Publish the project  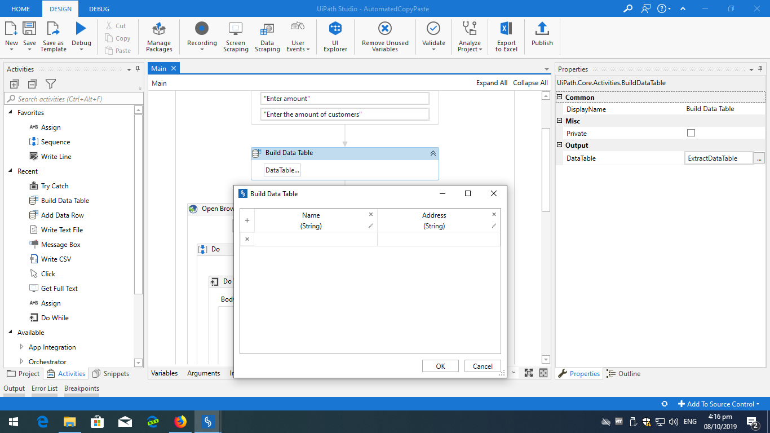542,35
